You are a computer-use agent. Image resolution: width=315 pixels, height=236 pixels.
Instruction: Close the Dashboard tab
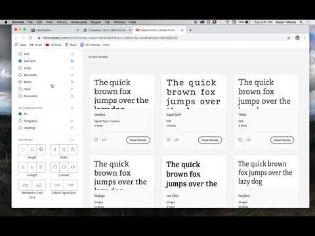(77, 30)
